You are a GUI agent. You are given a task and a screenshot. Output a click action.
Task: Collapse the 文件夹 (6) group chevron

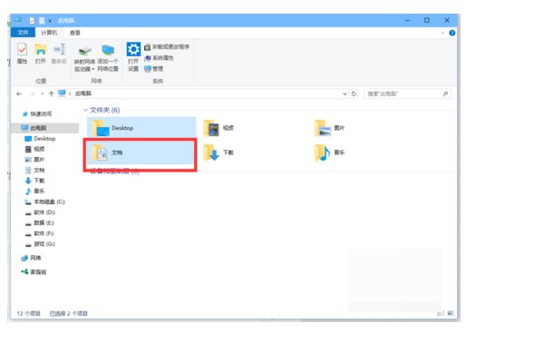(85, 110)
